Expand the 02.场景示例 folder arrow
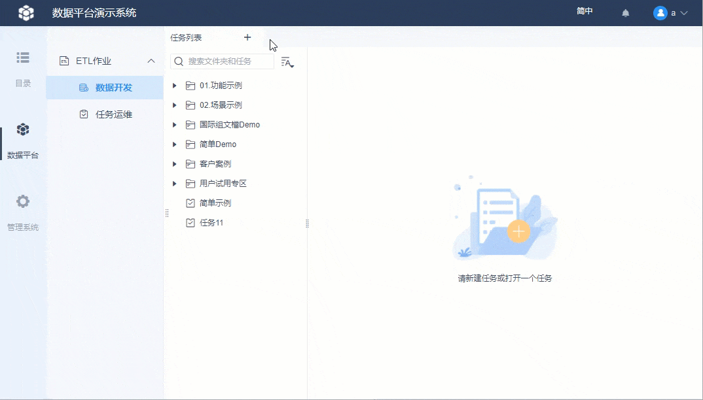The height and width of the screenshot is (400, 703). coord(174,105)
